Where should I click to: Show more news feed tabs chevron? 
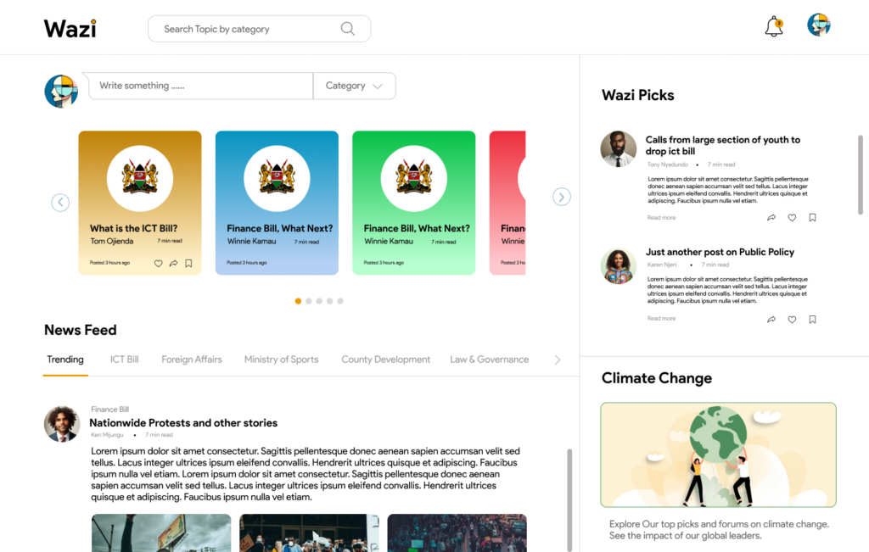pos(558,360)
